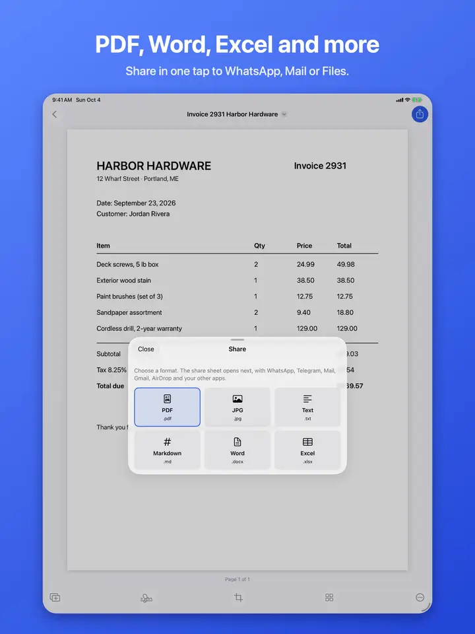Click '12 Wharf Street · Portland, ME' address
Screen dimensions: 475x634
click(137, 179)
